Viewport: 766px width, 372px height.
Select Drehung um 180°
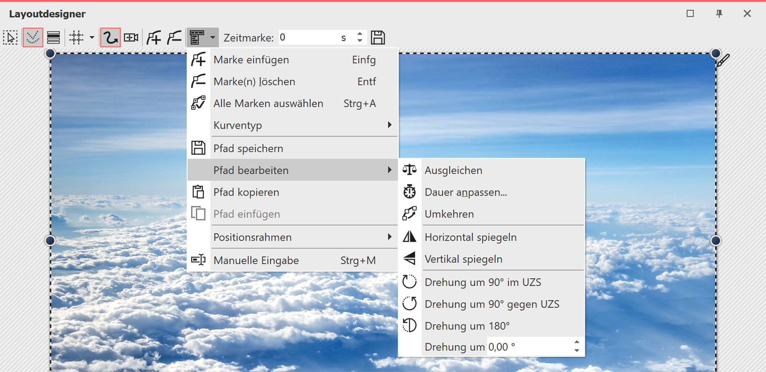click(467, 326)
